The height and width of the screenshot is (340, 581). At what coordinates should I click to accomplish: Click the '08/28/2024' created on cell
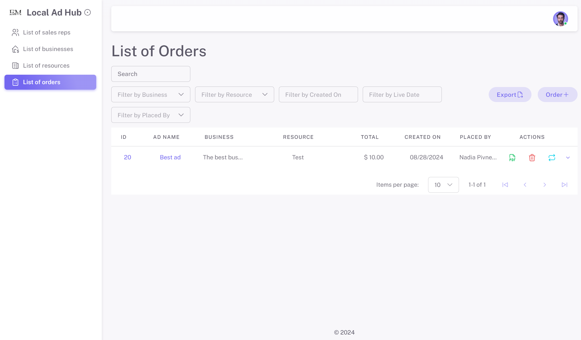pos(427,157)
